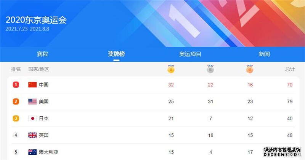Click the 总计 total column header
The width and height of the screenshot is (305, 160).
[290, 69]
